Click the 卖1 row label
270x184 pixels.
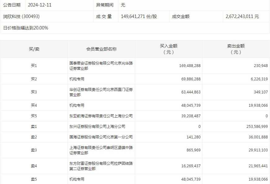tap(34, 127)
